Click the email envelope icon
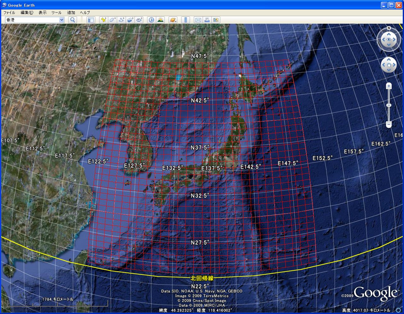The width and height of the screenshot is (404, 314). coord(198,20)
